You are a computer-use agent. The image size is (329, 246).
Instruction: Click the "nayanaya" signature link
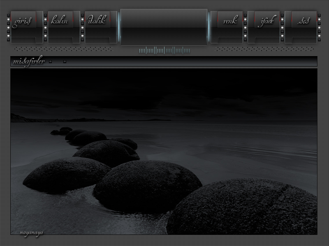31,232
